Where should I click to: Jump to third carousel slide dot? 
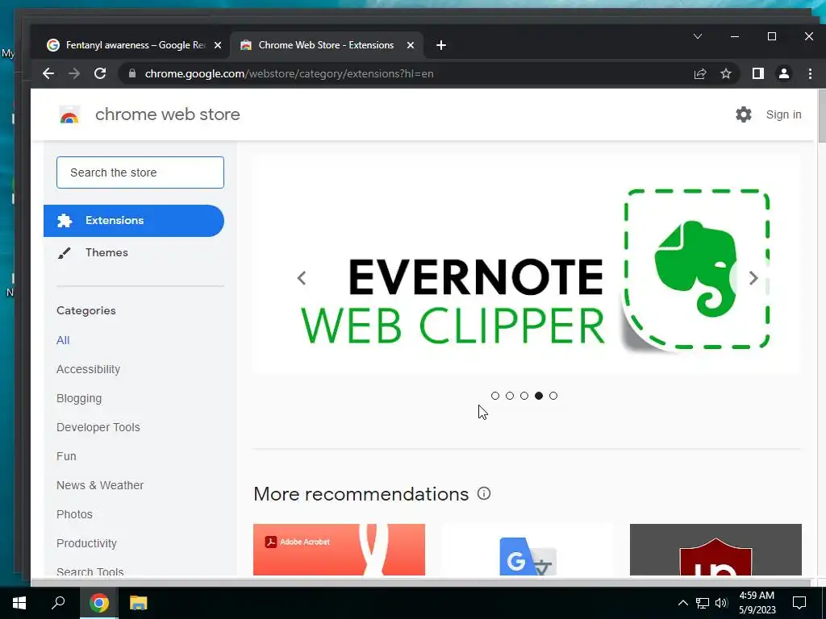click(524, 396)
